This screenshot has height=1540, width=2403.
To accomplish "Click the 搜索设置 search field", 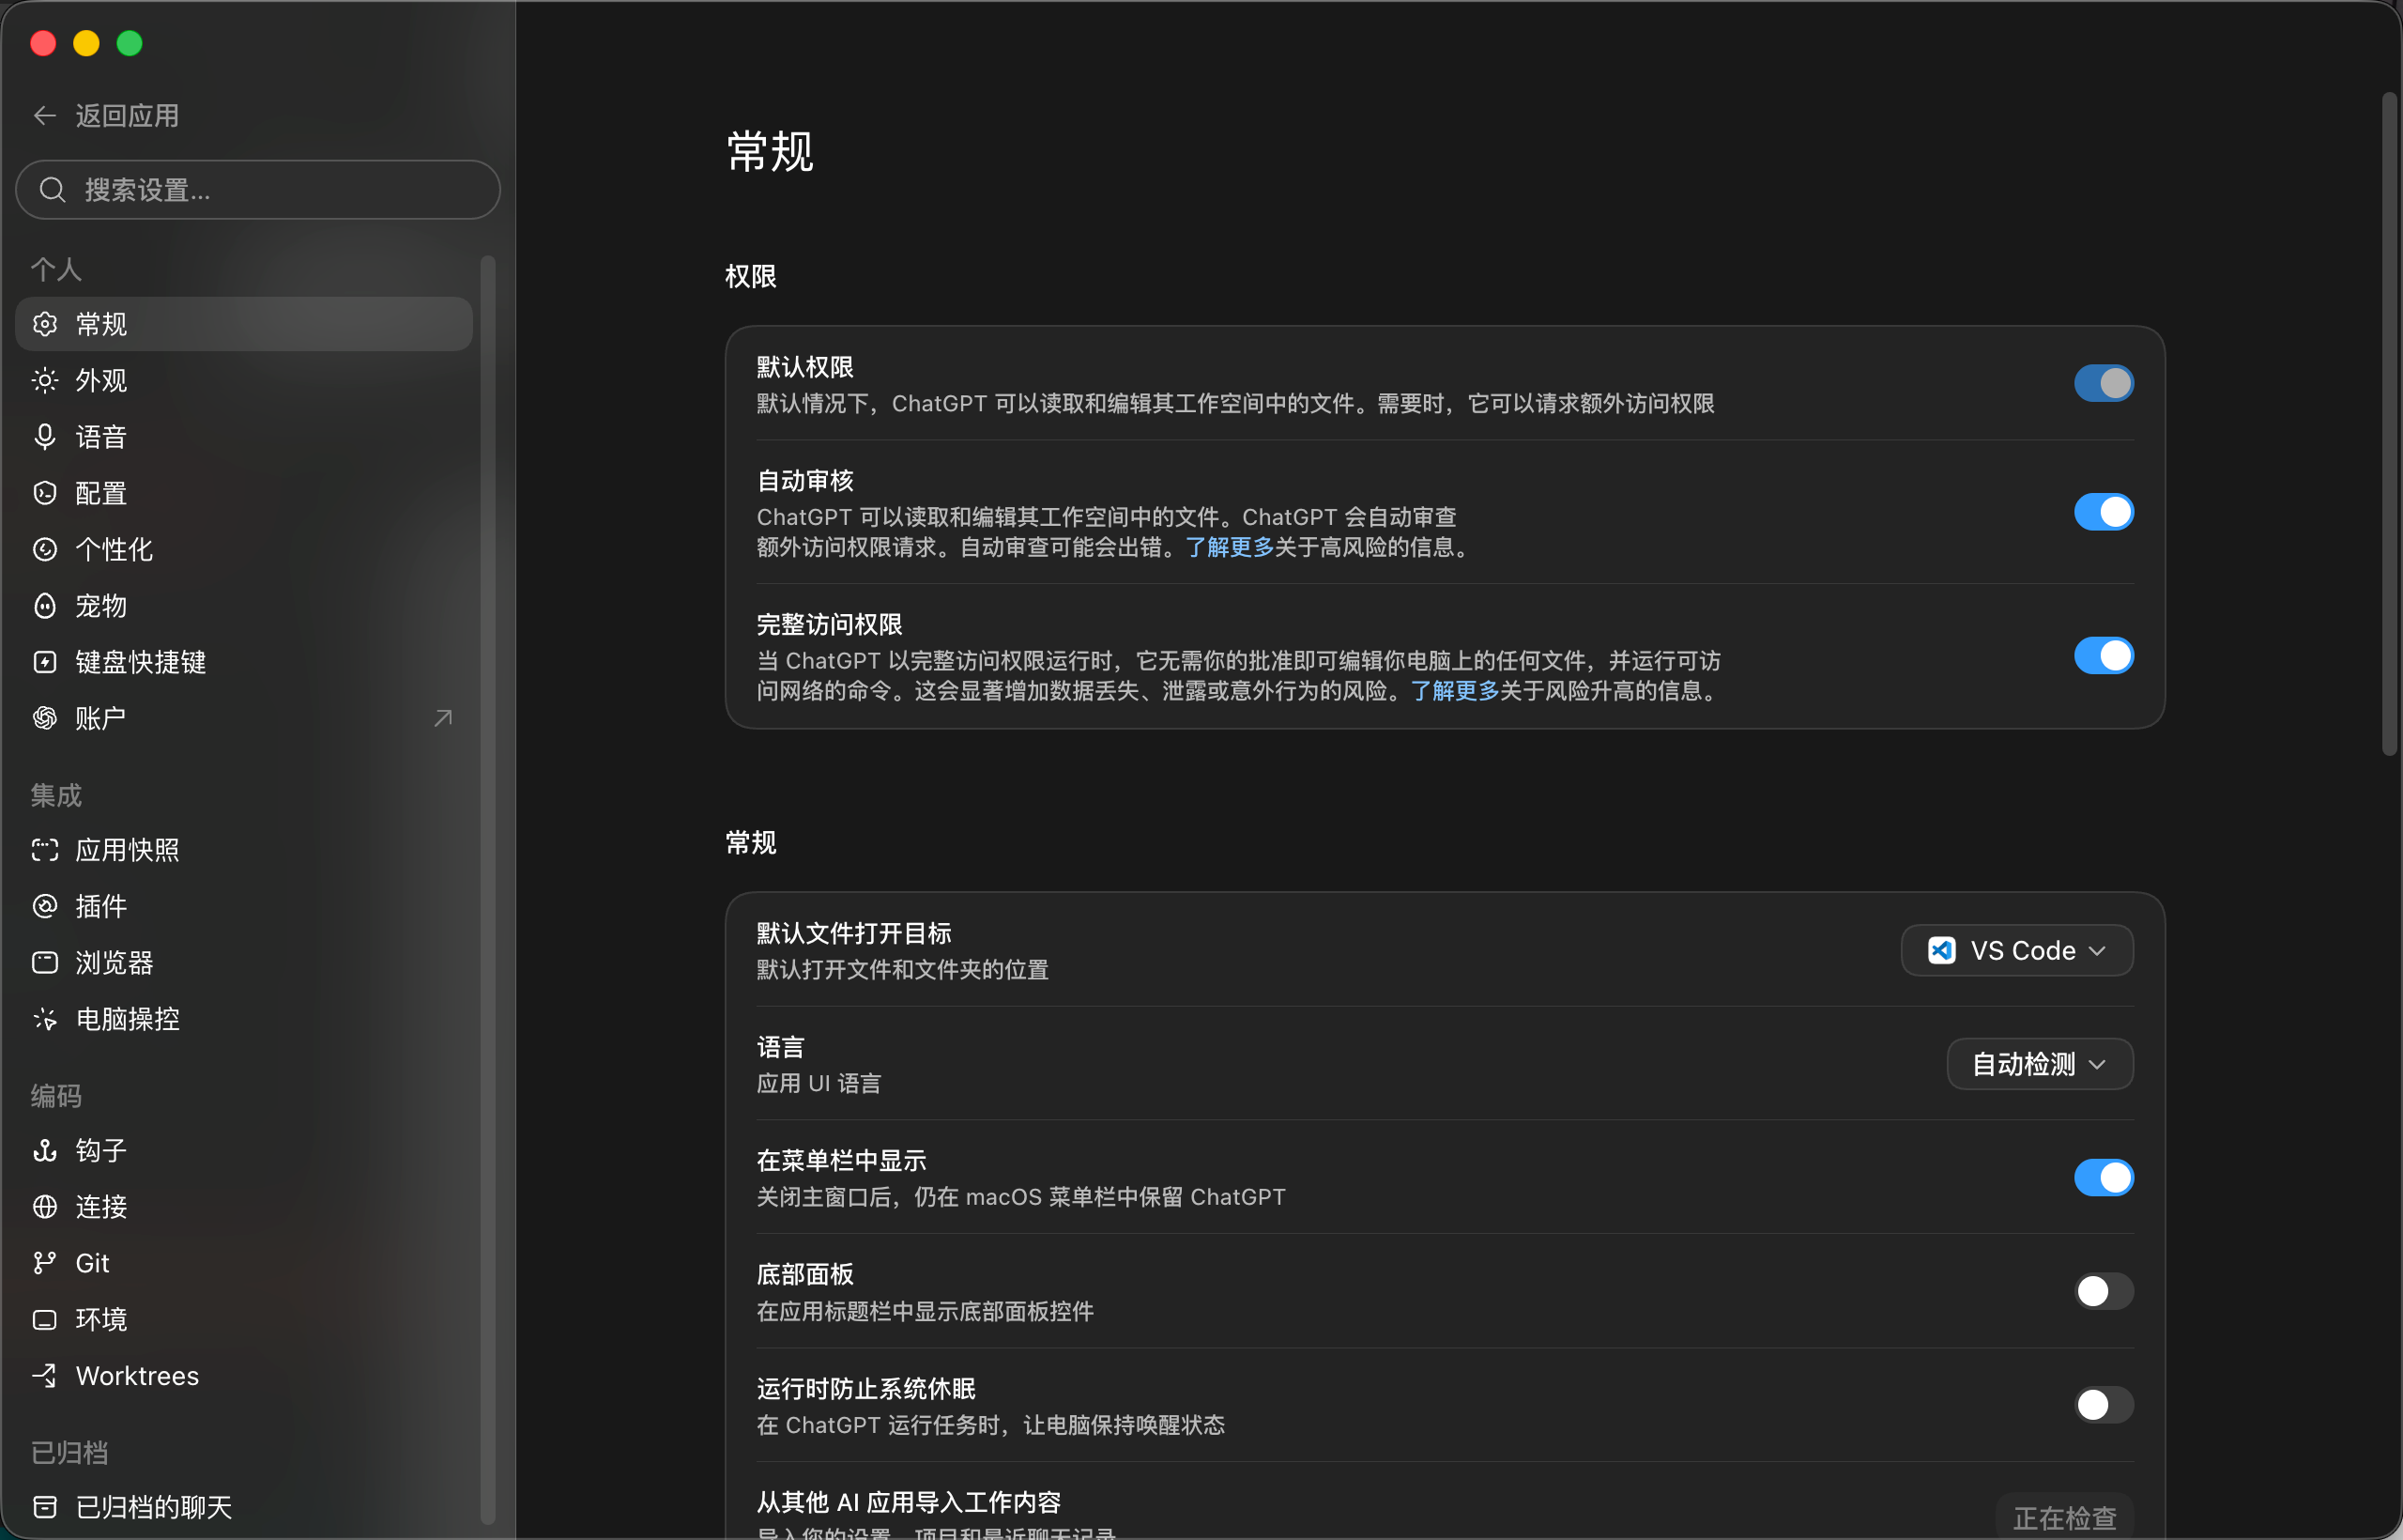I will click(x=258, y=190).
